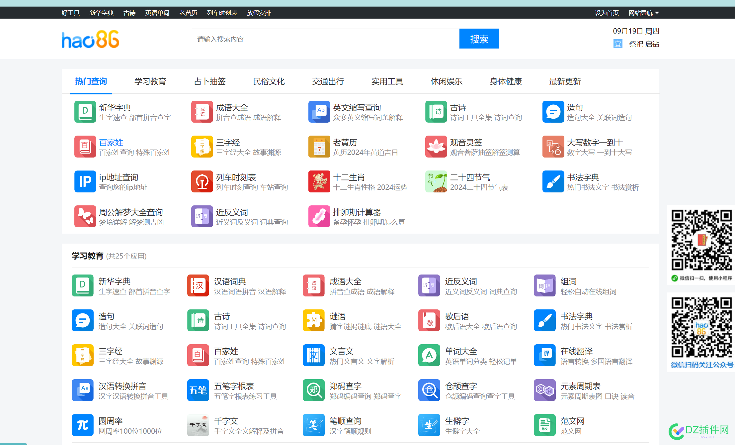The image size is (735, 445).
Task: Open the 仓颉查字 icon
Action: [x=429, y=390]
